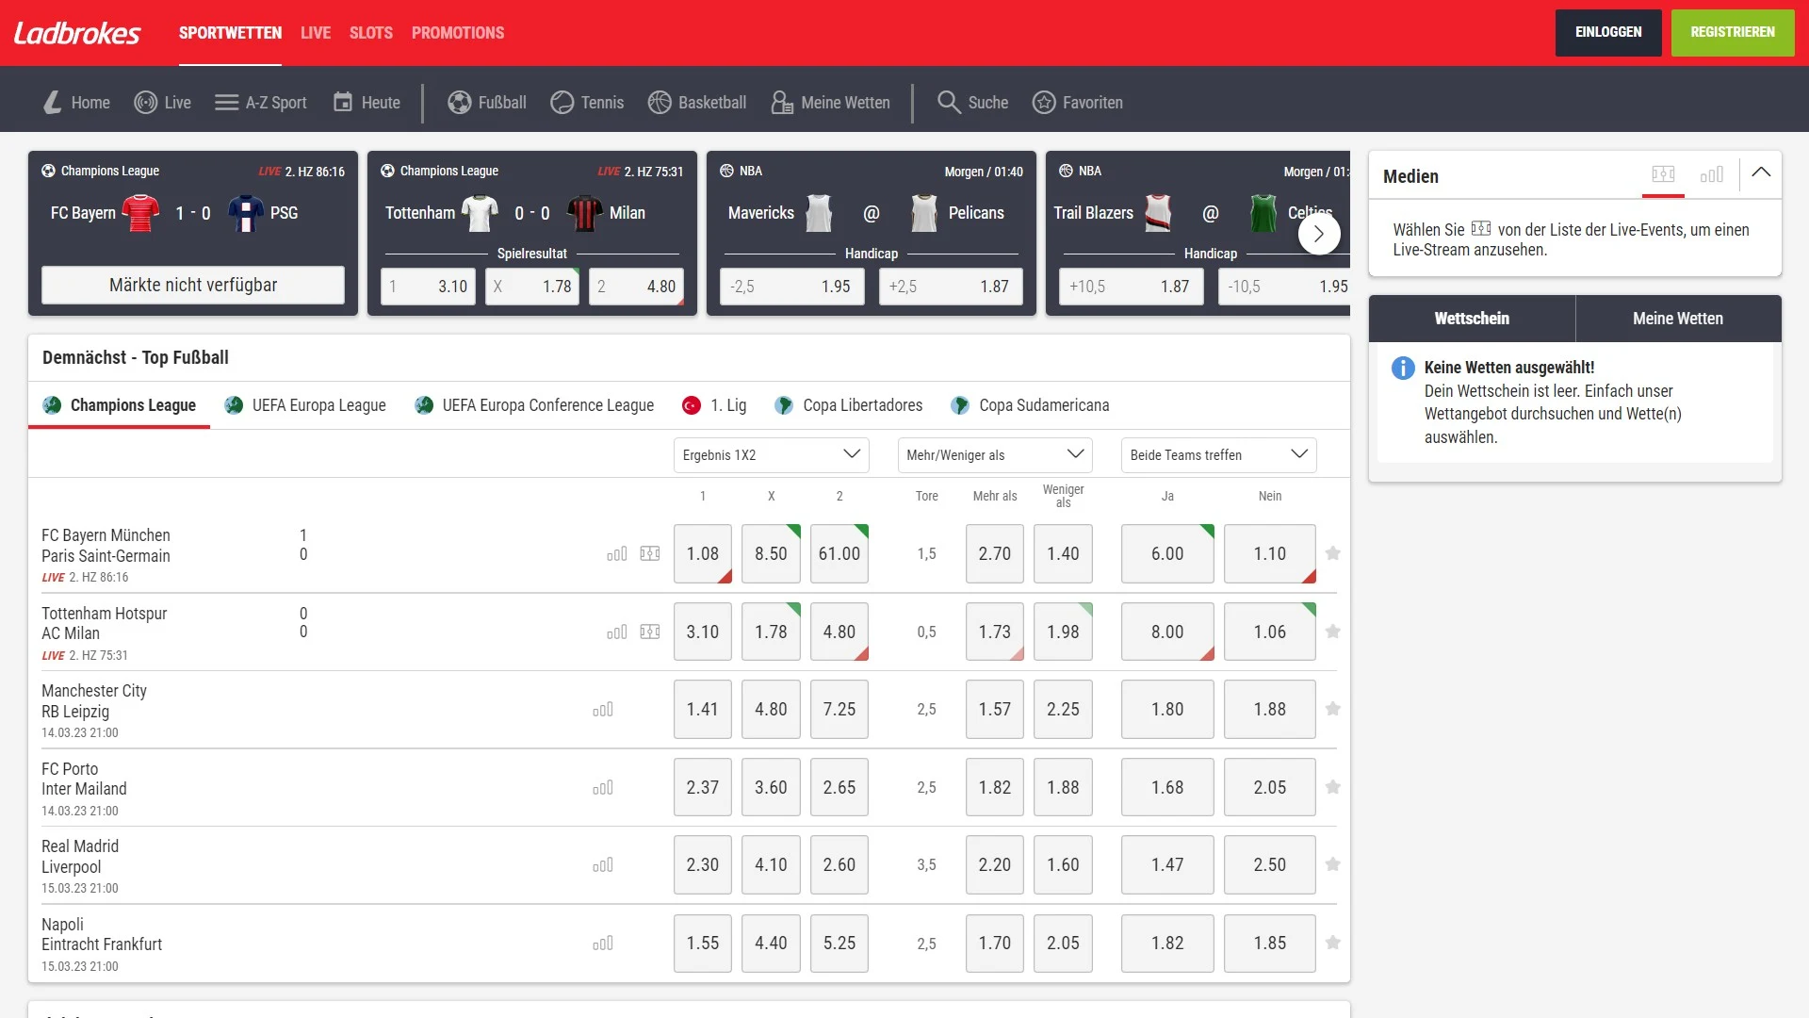Image resolution: width=1809 pixels, height=1018 pixels.
Task: Switch to Copa Sudamericana tab
Action: click(x=1030, y=405)
